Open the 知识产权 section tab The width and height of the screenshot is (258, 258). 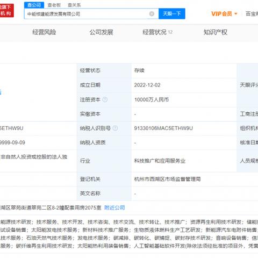[x=216, y=32]
